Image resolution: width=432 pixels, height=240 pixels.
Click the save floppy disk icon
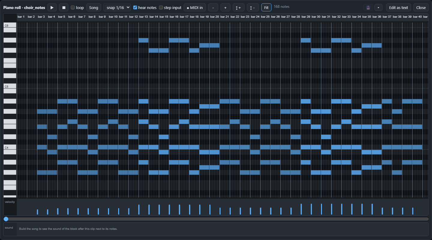[368, 7]
